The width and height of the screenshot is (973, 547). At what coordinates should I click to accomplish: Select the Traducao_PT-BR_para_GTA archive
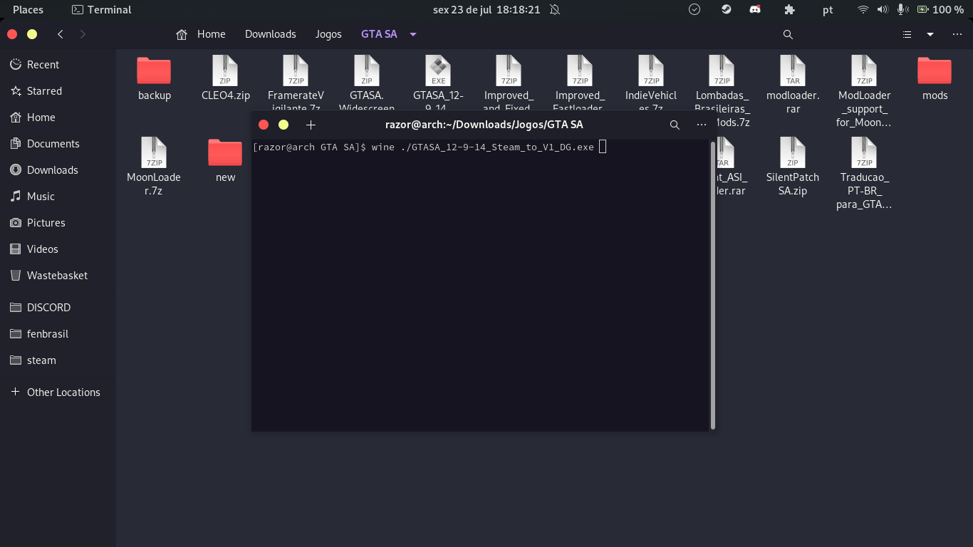pyautogui.click(x=864, y=173)
